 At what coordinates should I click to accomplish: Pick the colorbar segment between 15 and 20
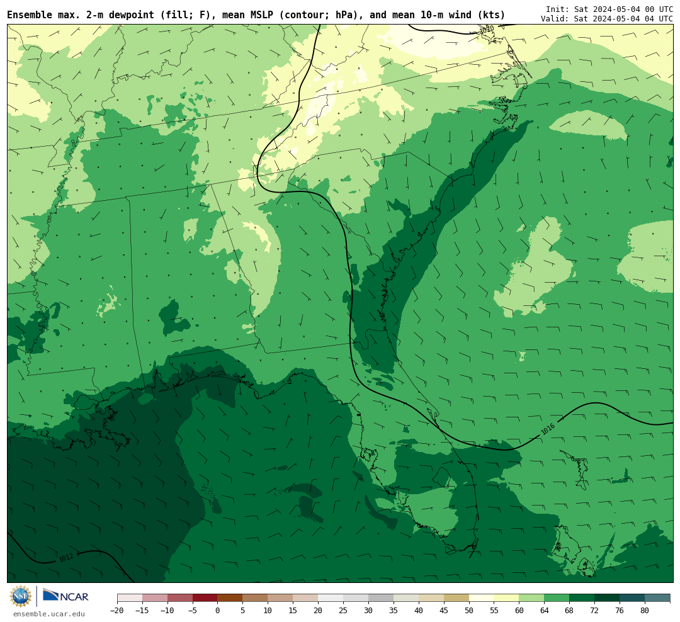306,598
